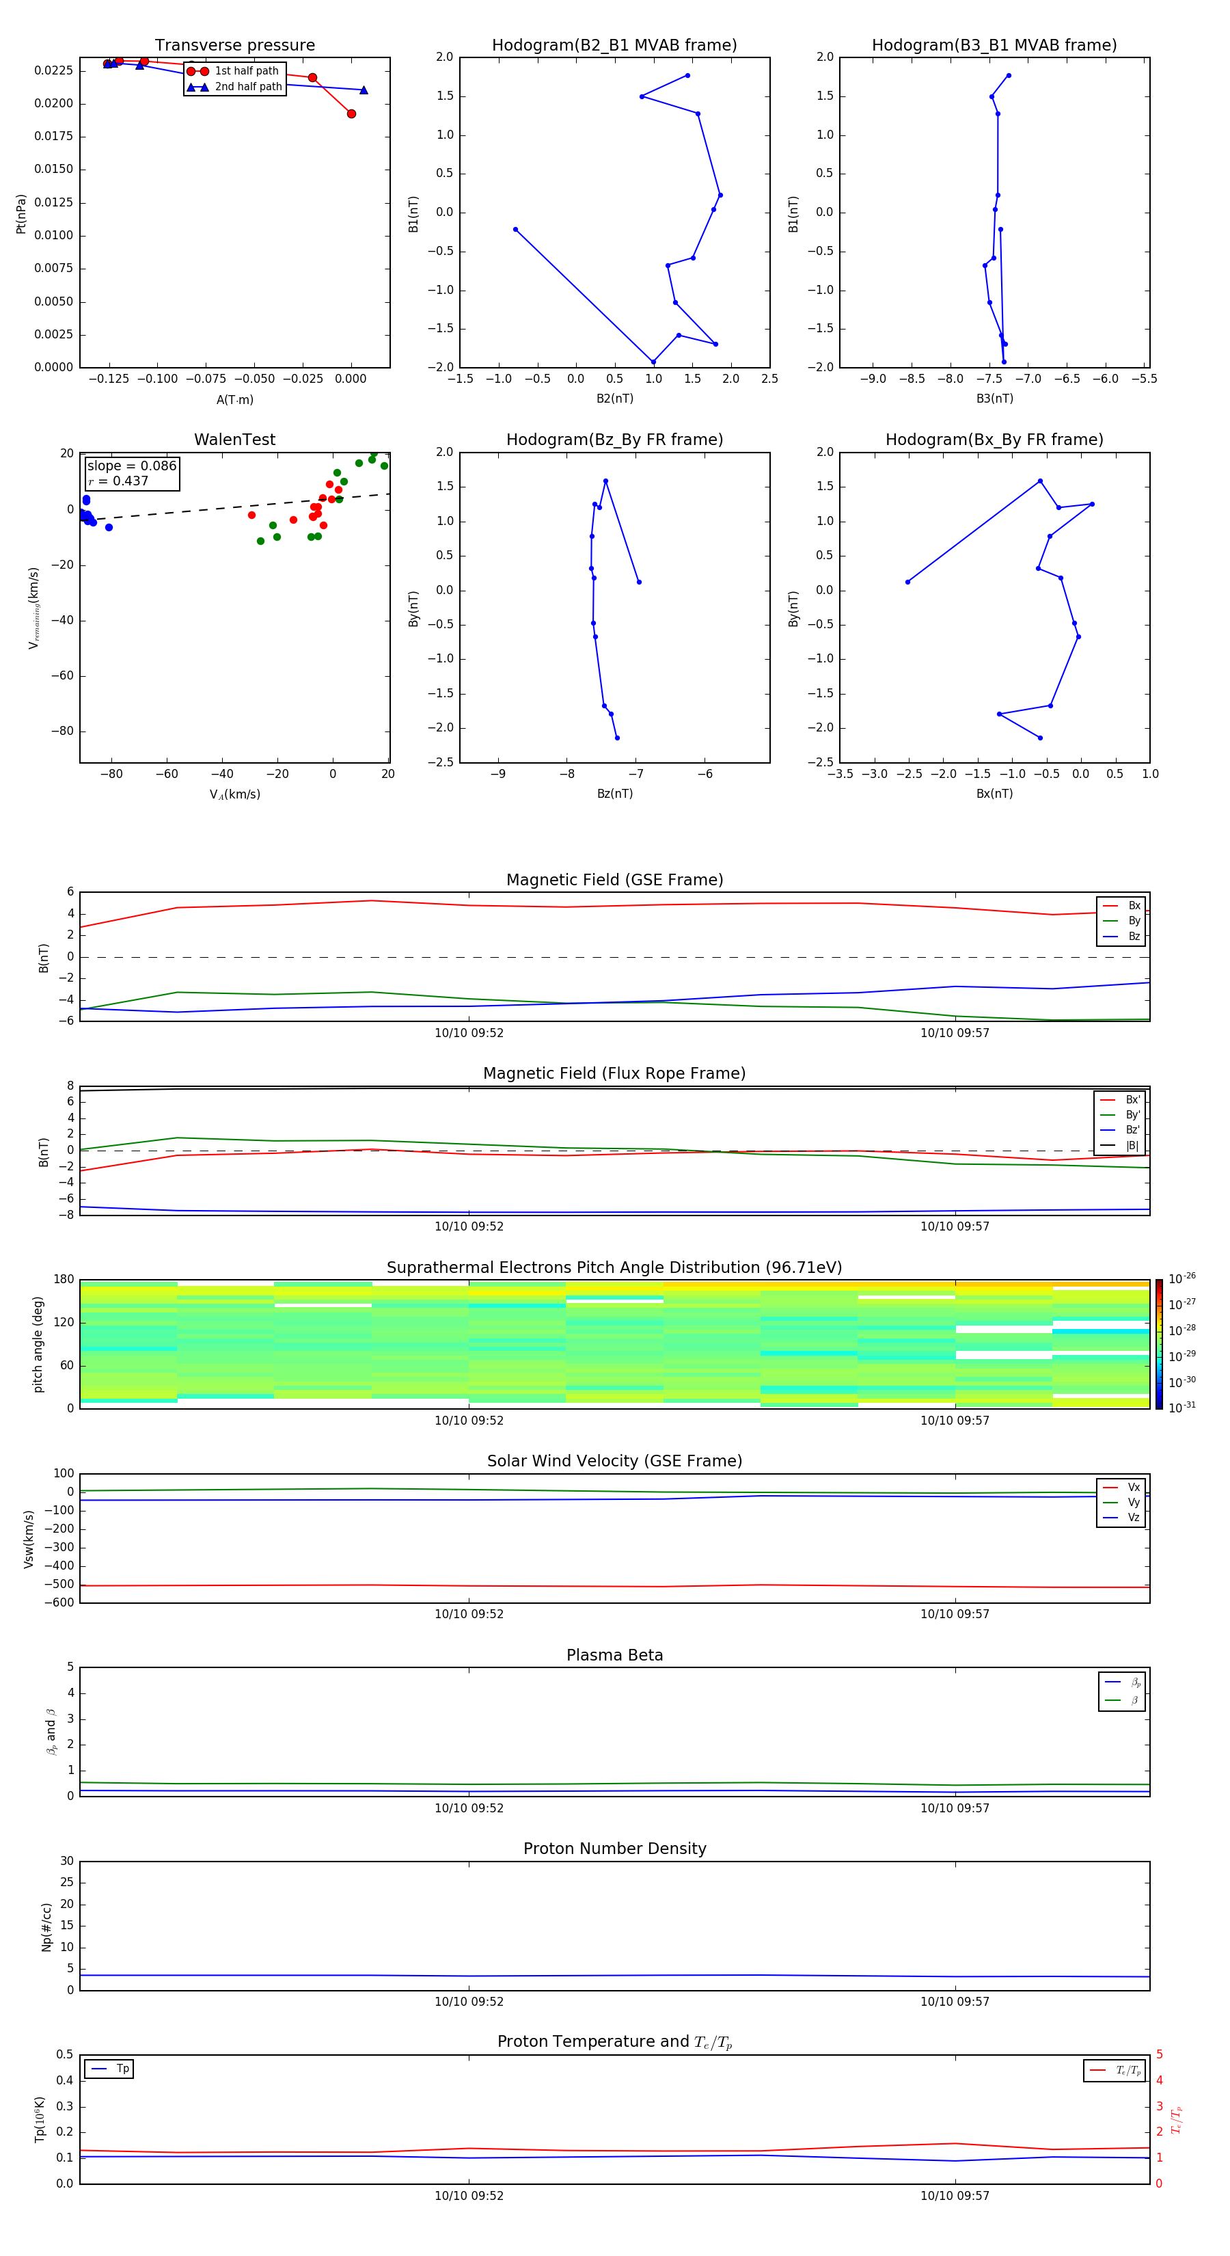Click the 'Hodogram(Bx_By FR frame)' title
Image resolution: width=1230 pixels, height=2256 pixels.
pyautogui.click(x=994, y=440)
